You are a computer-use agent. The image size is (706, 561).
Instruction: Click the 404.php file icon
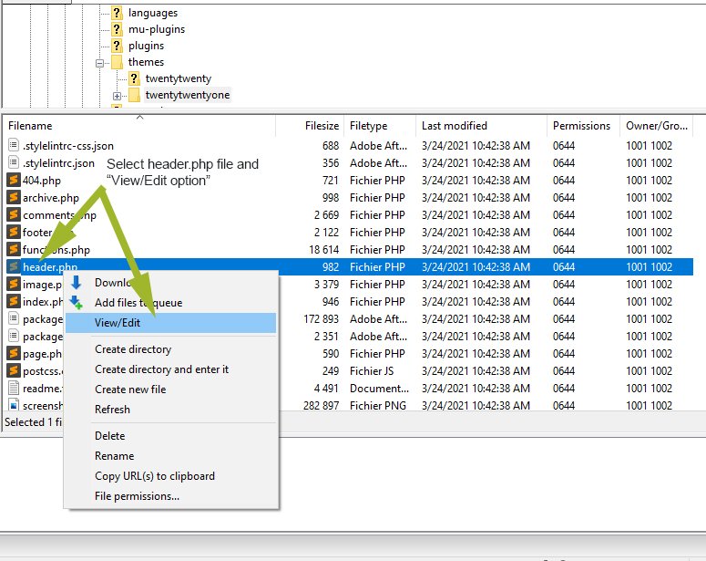tap(13, 181)
